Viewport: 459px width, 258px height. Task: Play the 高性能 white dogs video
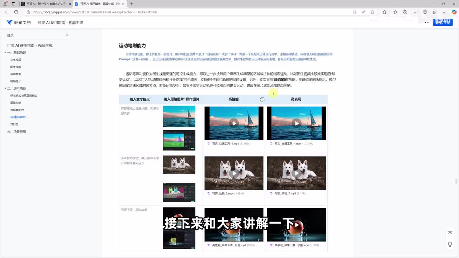click(234, 173)
